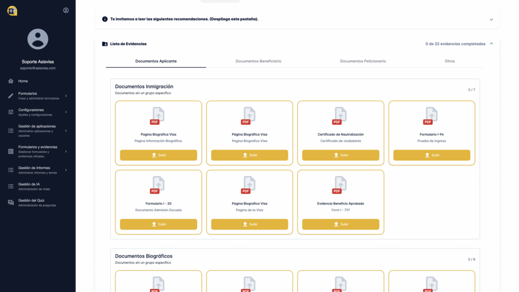
Task: Expand the Gestión de Informes submenu arrow
Action: tap(66, 170)
